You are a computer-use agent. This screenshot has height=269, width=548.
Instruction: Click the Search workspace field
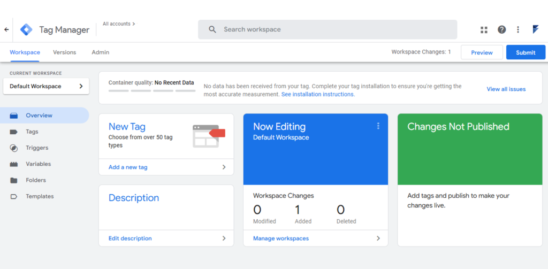(328, 29)
